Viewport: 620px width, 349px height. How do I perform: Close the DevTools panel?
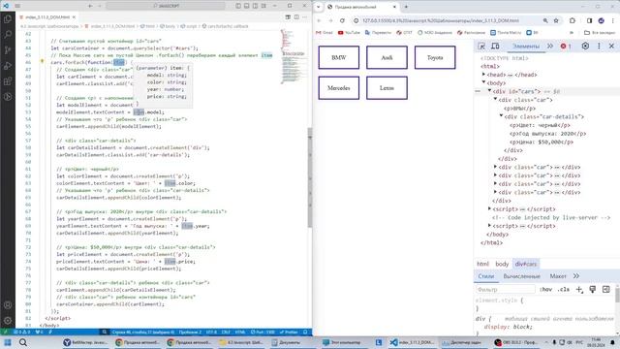coord(611,47)
